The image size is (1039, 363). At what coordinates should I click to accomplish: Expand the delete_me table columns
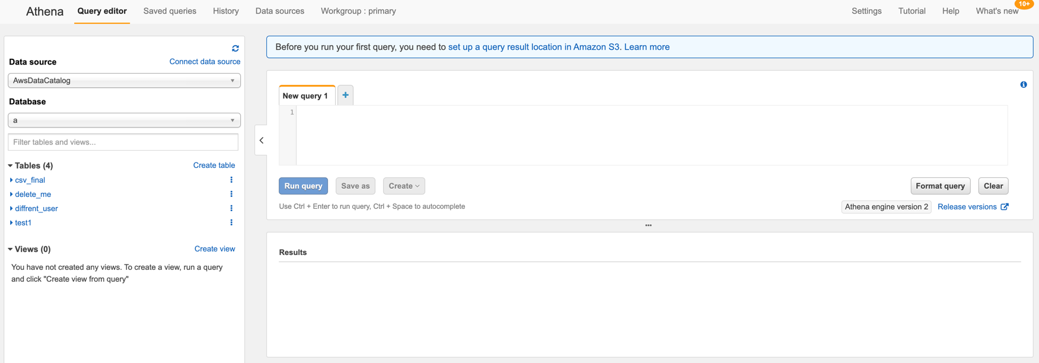(11, 194)
